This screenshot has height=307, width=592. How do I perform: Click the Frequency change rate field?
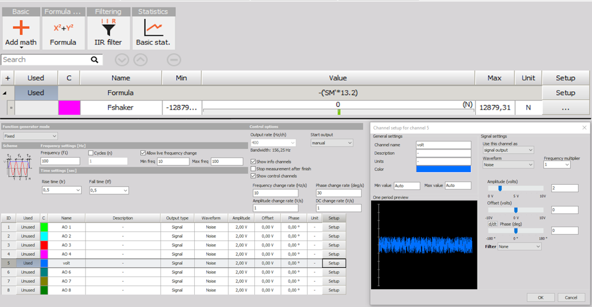click(275, 193)
